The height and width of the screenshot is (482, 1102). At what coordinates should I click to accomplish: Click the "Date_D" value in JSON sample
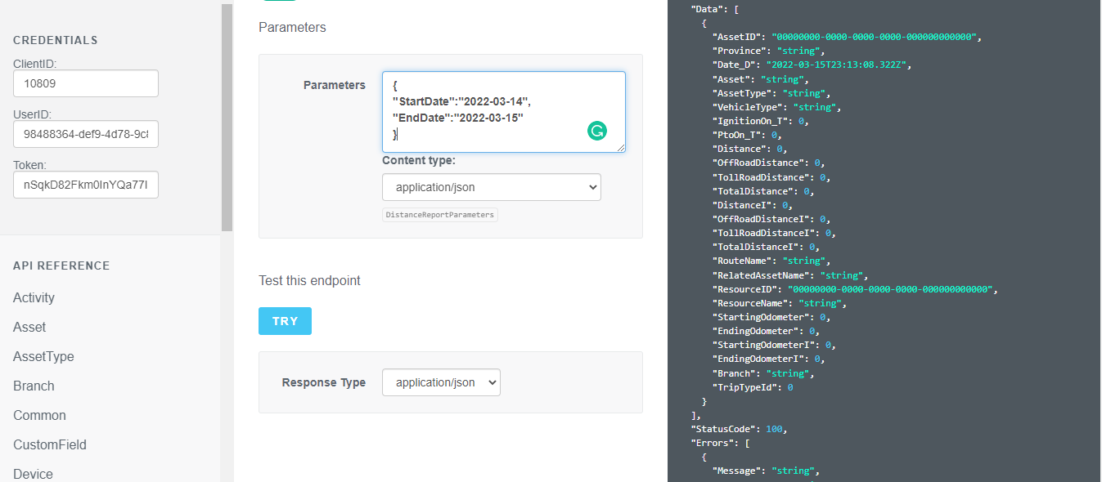coord(839,65)
